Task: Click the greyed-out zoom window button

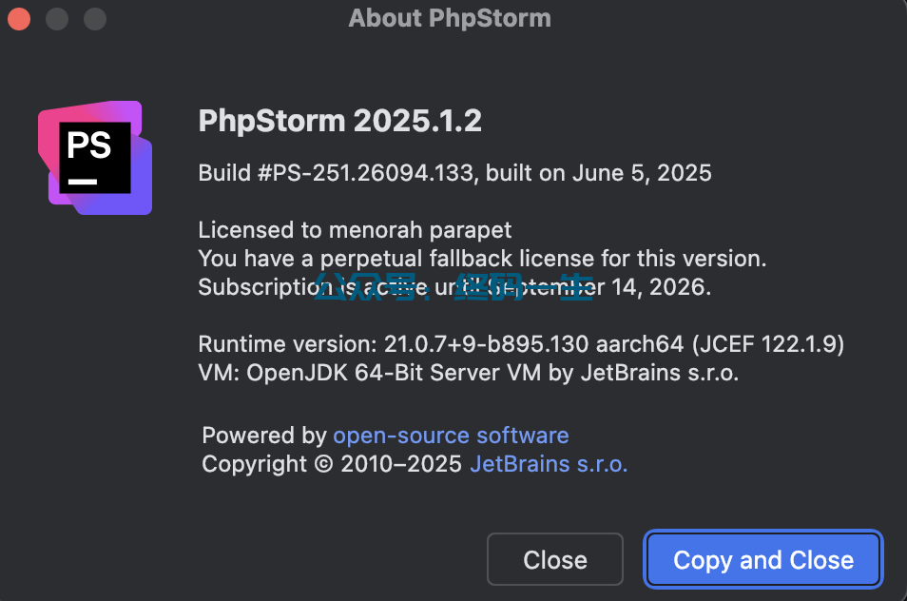Action: (x=95, y=18)
